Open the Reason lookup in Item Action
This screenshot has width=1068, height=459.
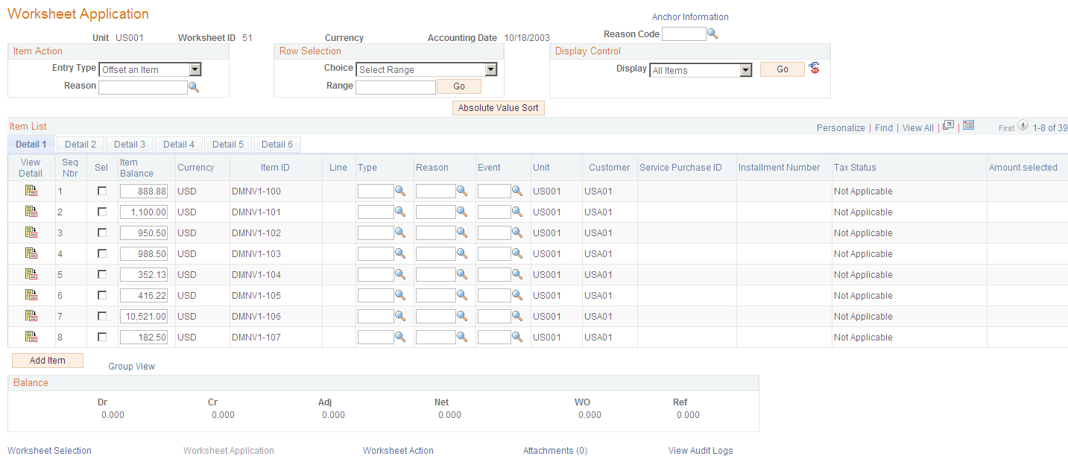pos(195,87)
